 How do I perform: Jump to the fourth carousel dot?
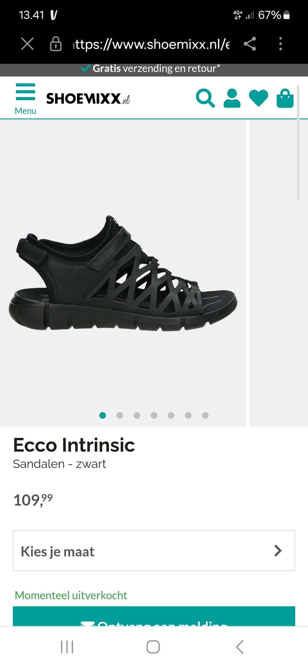[x=154, y=416]
